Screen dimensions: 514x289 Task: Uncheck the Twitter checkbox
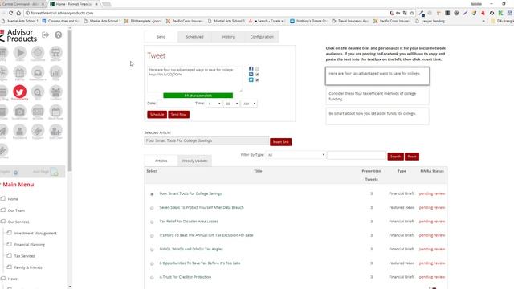(257, 80)
